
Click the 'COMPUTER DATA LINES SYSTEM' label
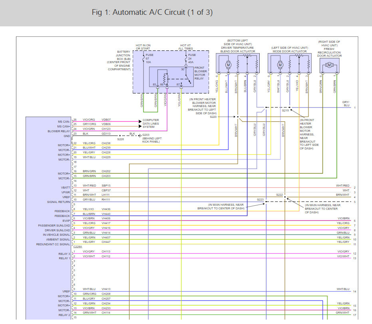(151, 123)
